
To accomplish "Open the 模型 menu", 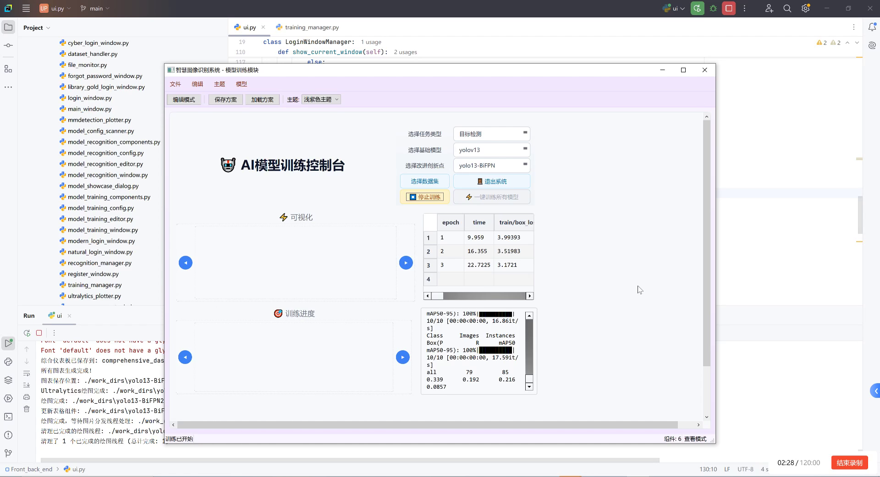I will 242,84.
